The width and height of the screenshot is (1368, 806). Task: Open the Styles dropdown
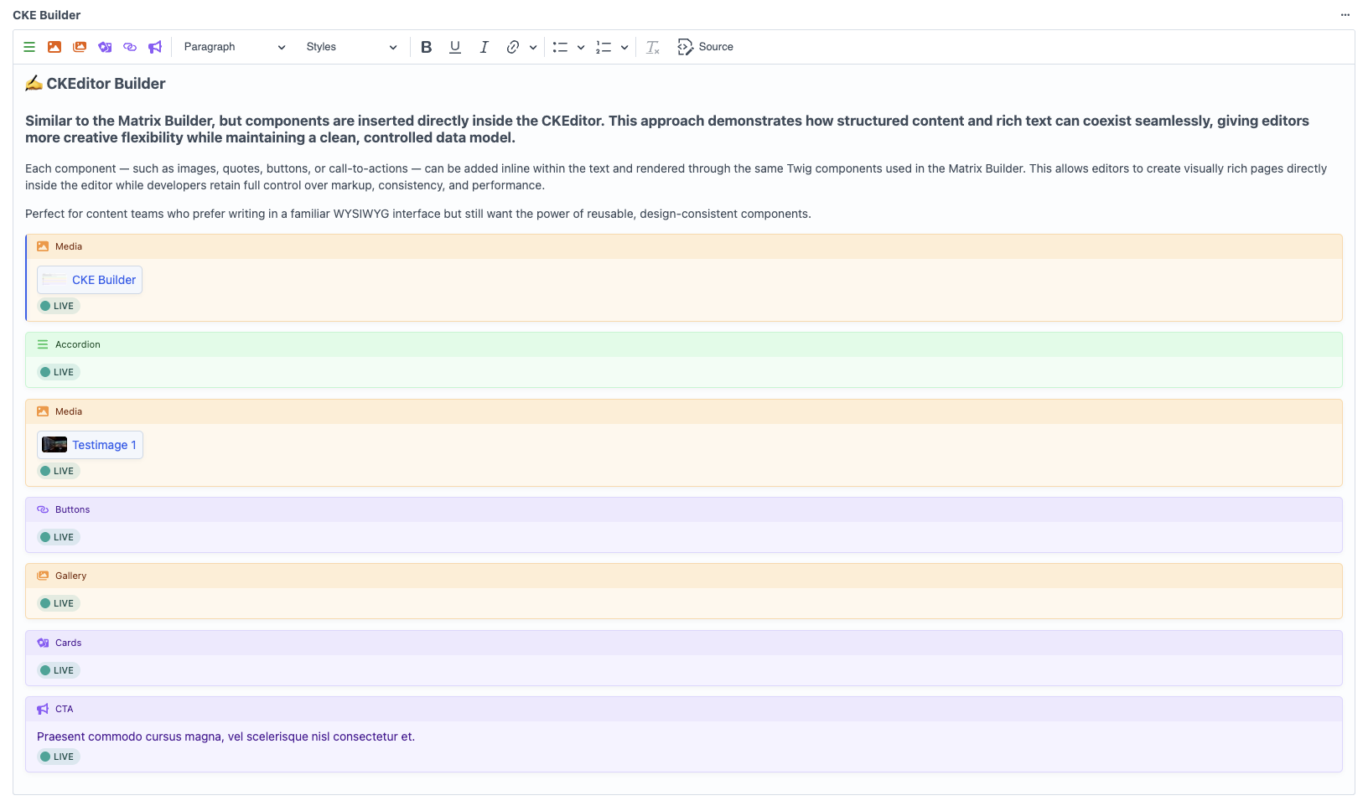[350, 47]
